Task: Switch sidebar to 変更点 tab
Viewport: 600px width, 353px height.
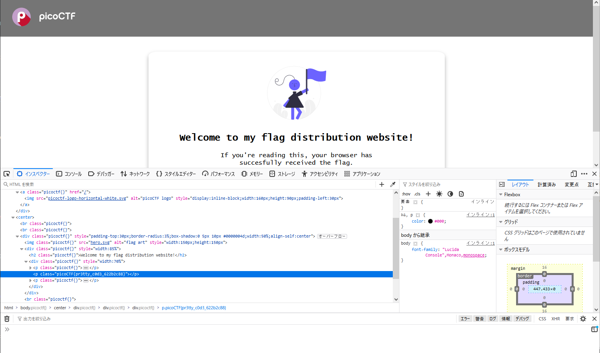Action: point(572,184)
